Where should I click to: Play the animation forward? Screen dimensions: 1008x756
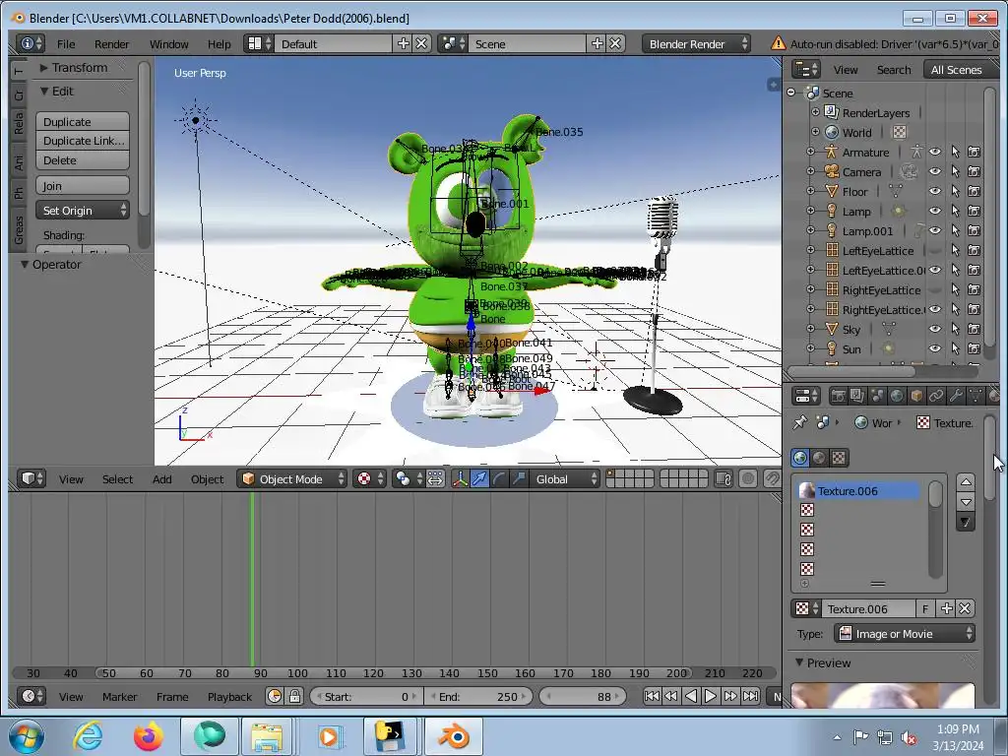[x=711, y=696]
